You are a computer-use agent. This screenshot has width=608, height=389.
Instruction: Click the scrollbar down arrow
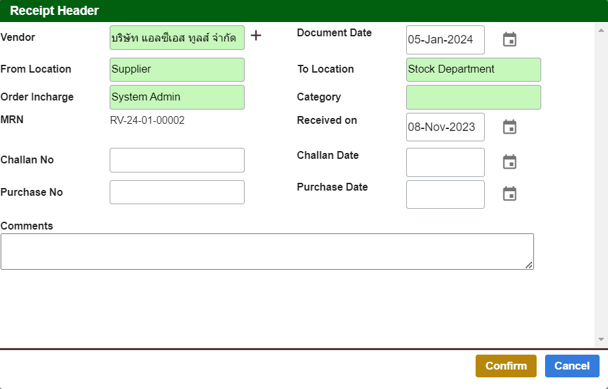(x=600, y=338)
